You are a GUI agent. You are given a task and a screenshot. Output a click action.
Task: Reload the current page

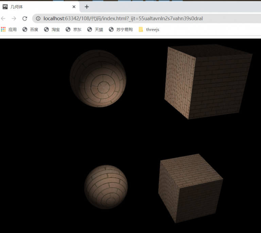pyautogui.click(x=25, y=18)
